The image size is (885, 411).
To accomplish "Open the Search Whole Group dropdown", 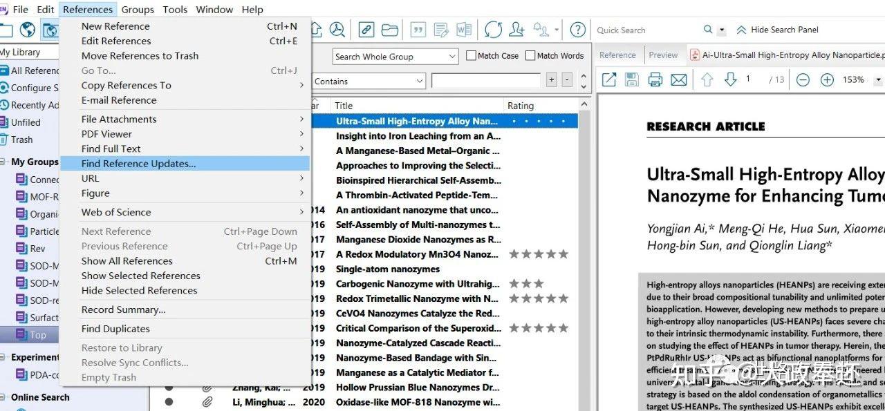I will [395, 57].
